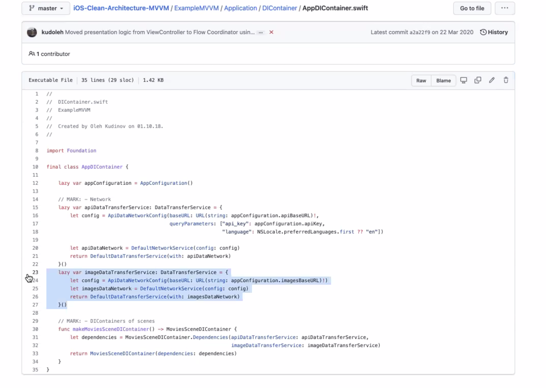Open the three-dots more options button
Viewport: 546px width, 388px height.
pos(504,8)
